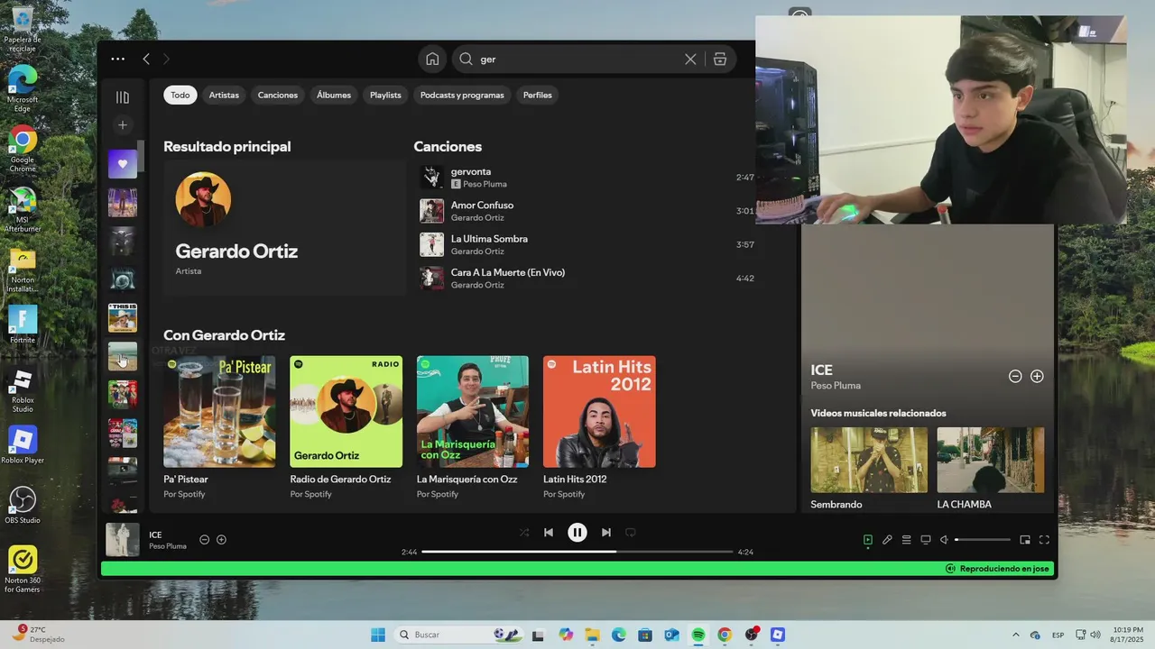This screenshot has width=1155, height=649.
Task: Clear the search field with X
Action: pos(690,59)
